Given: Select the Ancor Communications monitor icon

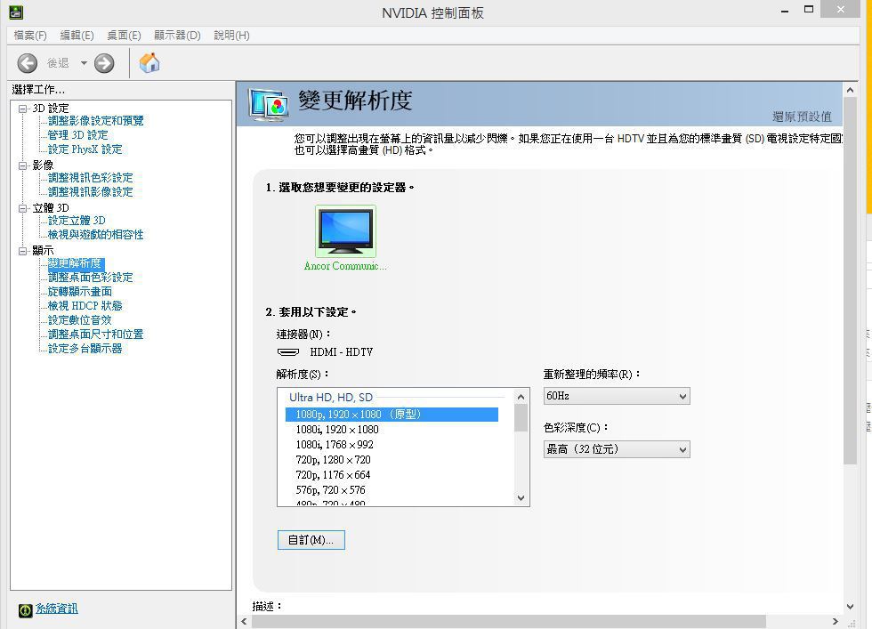Looking at the screenshot, I should [x=345, y=230].
